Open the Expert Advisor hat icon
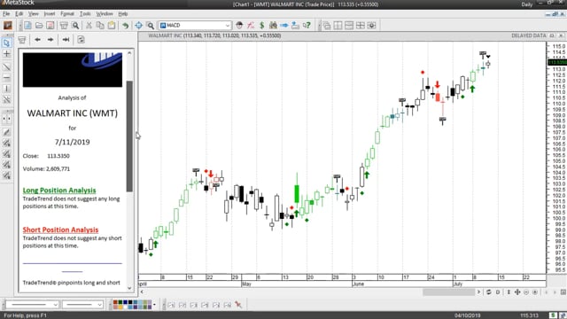The height and width of the screenshot is (319, 567). [x=239, y=26]
